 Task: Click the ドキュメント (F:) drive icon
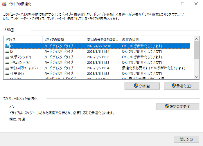tap(7, 63)
